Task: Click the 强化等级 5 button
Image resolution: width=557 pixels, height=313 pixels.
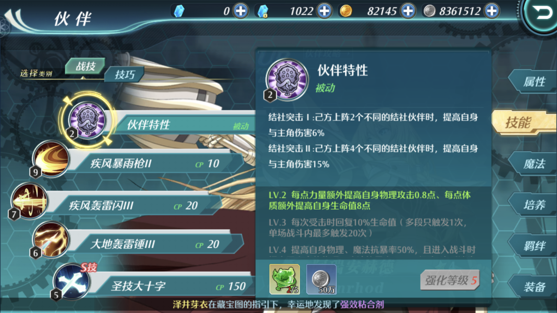Action: (450, 281)
